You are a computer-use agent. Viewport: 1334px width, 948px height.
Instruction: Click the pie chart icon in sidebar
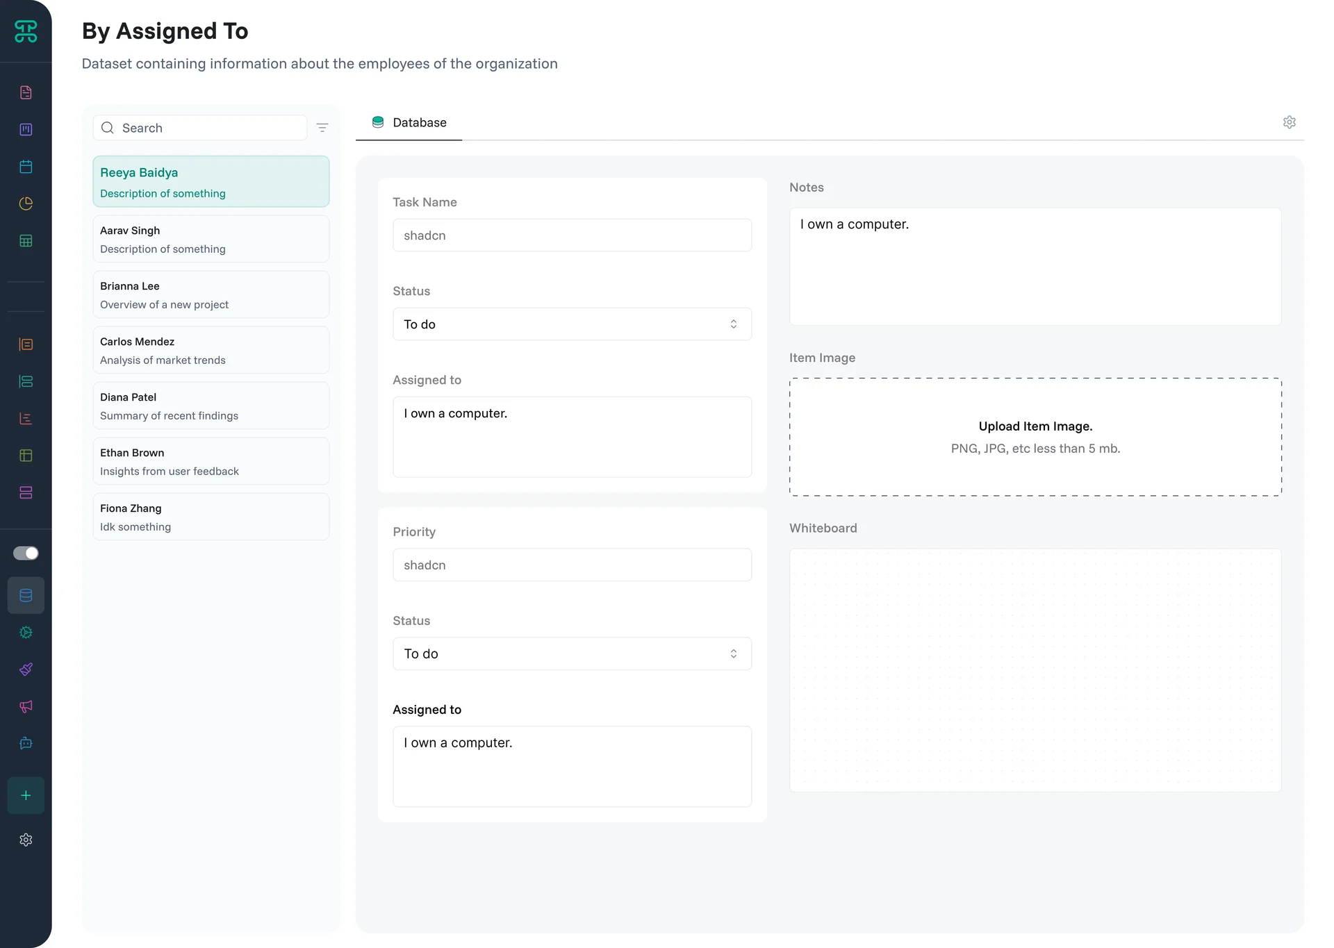pos(26,203)
